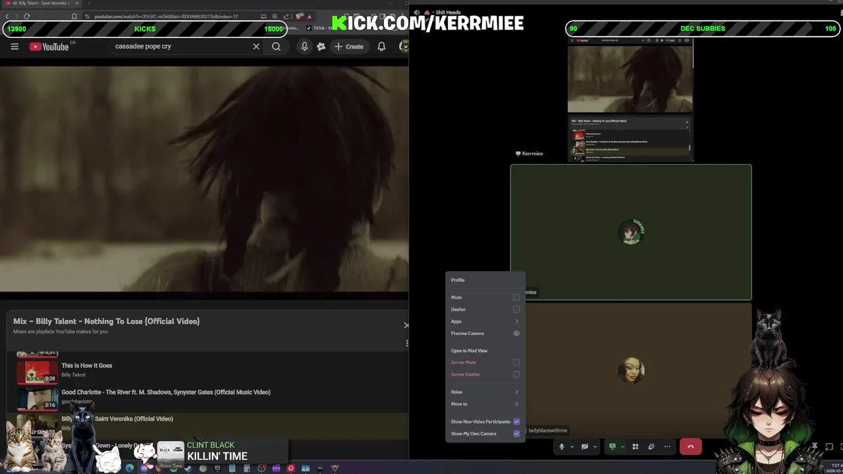Open the soundboard icon in call controls
843x474 pixels.
(x=651, y=446)
